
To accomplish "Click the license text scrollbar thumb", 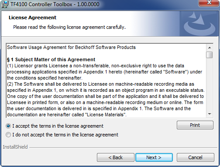I will pyautogui.click(x=210, y=55).
